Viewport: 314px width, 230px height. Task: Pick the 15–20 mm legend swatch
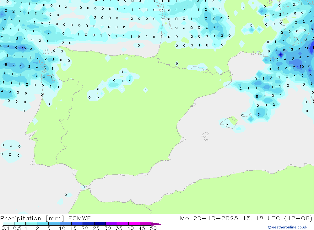[x=77, y=224]
